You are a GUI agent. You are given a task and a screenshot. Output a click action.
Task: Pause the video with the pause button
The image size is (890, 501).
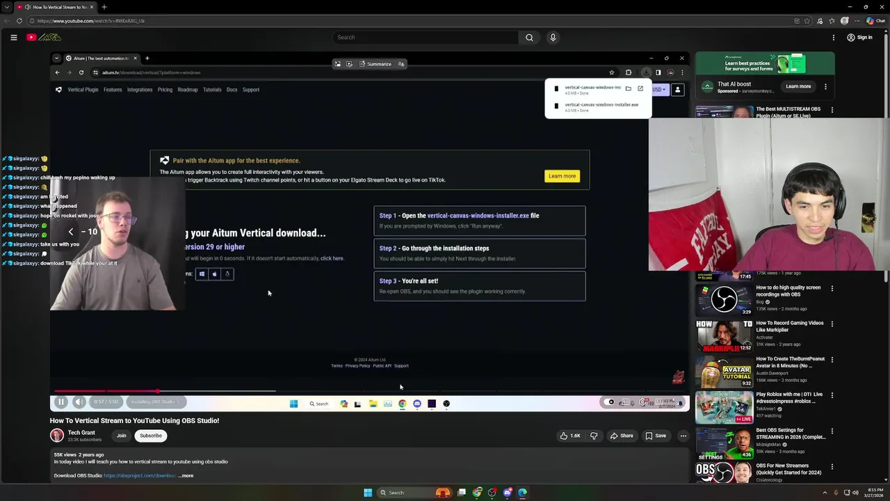(61, 401)
